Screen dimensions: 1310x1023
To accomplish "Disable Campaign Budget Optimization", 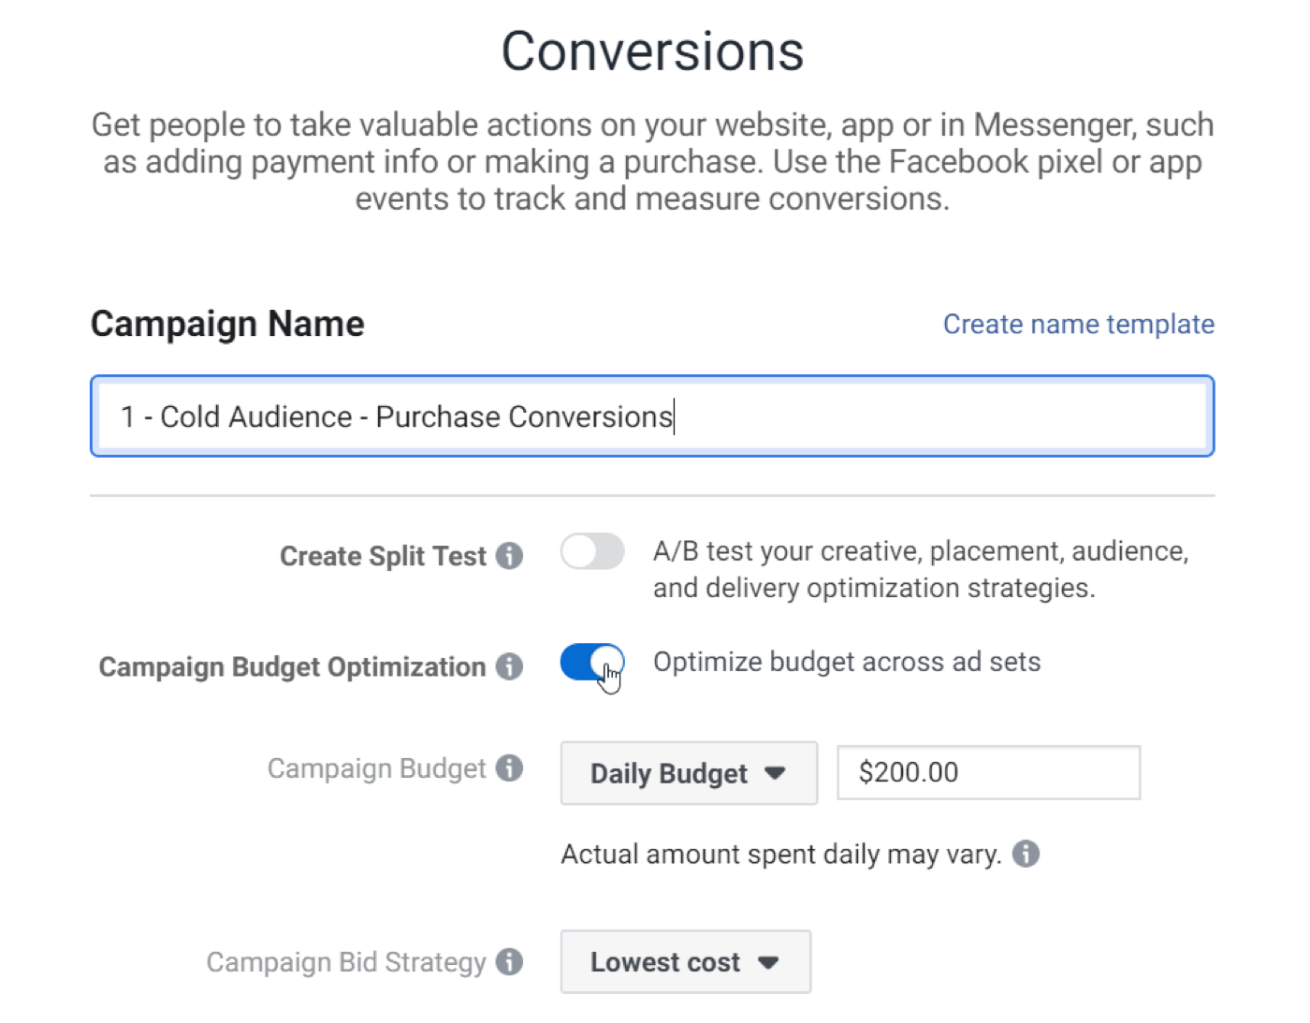I will point(591,664).
